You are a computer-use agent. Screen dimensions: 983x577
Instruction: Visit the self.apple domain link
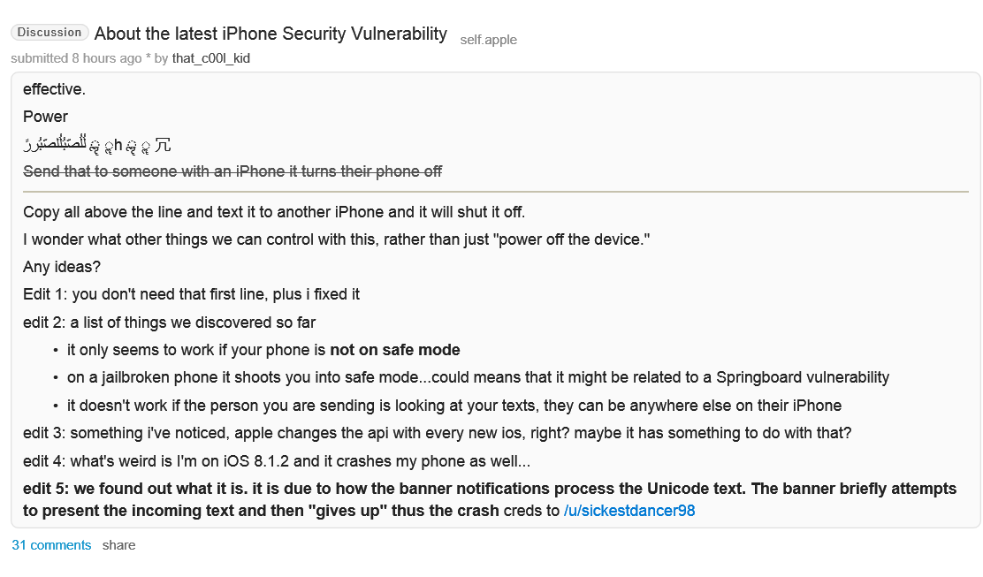pos(488,40)
